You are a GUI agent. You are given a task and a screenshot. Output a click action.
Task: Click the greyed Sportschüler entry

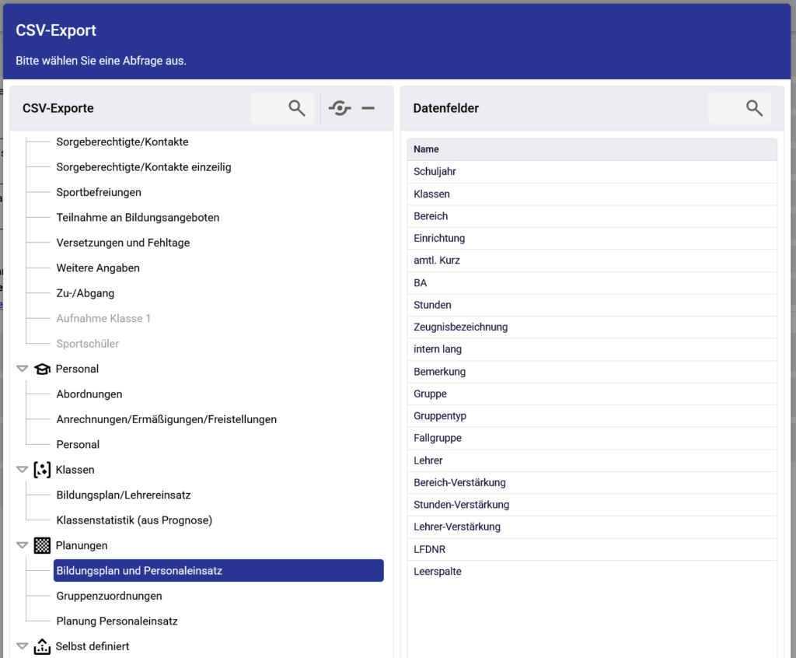[x=88, y=344]
